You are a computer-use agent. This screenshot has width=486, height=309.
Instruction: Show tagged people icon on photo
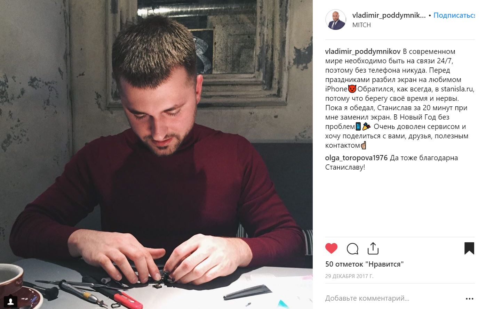click(x=11, y=300)
